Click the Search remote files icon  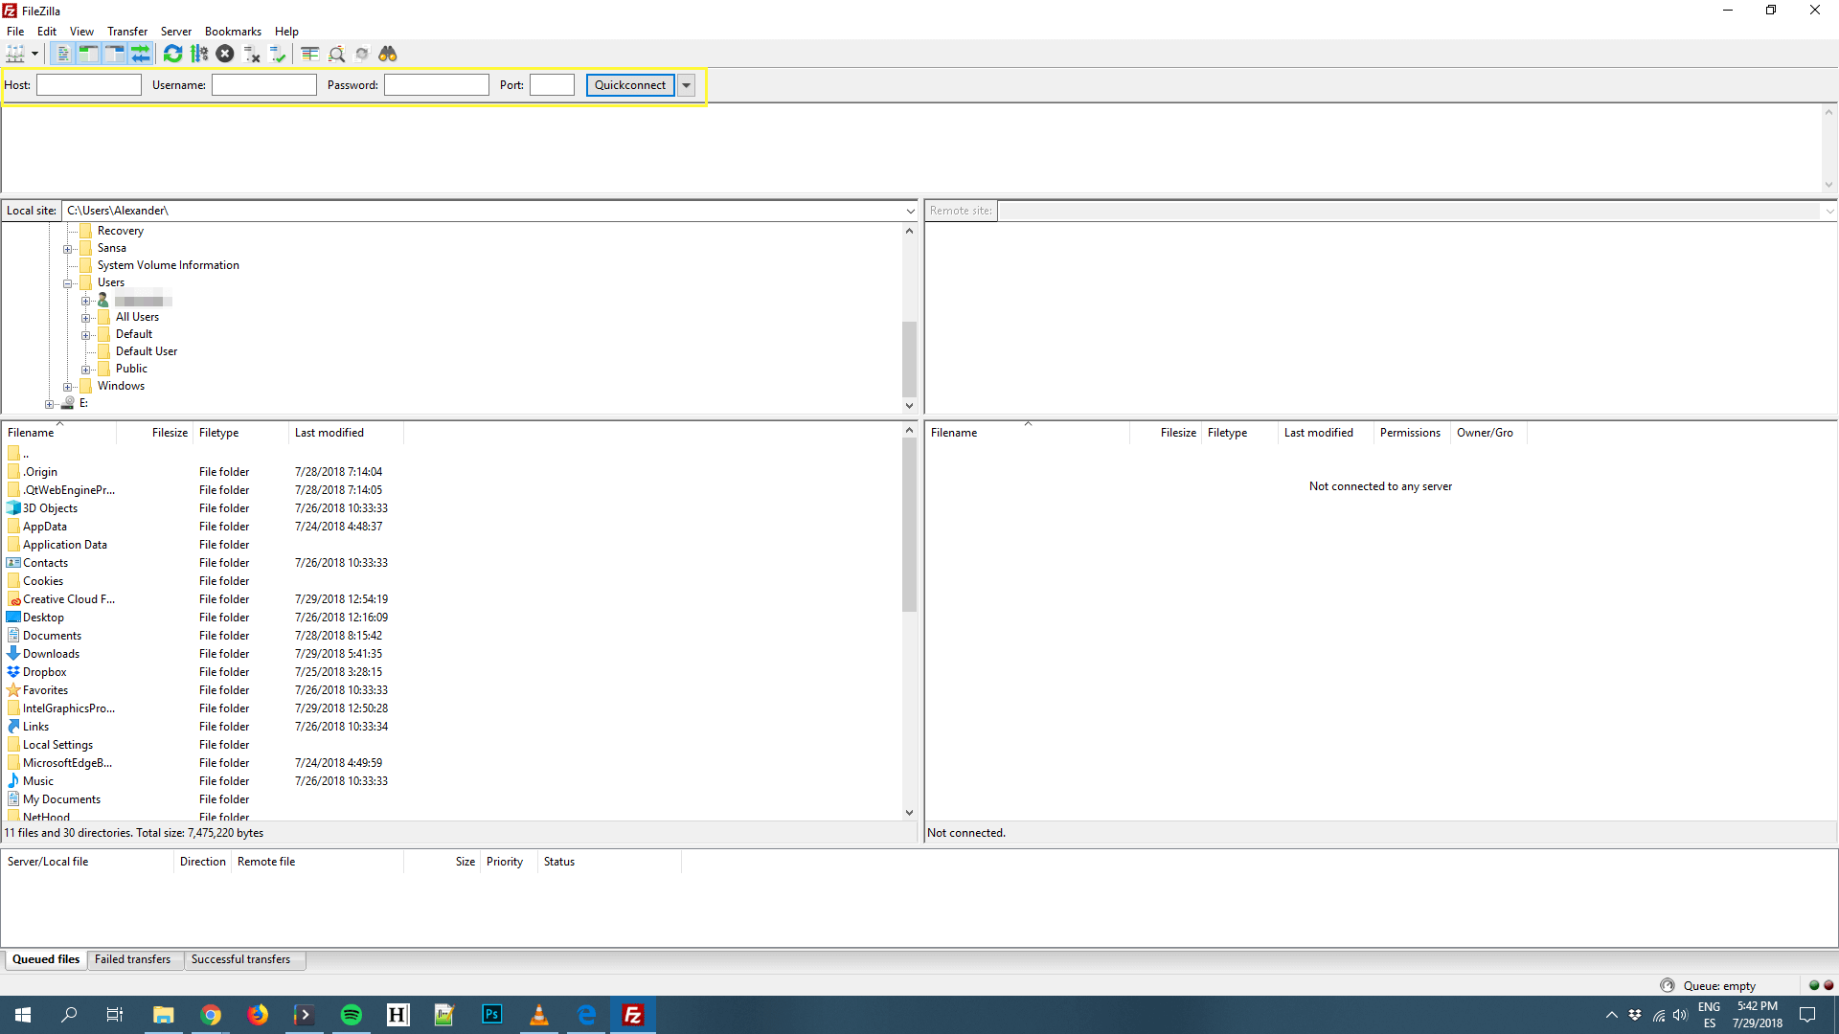(x=388, y=53)
